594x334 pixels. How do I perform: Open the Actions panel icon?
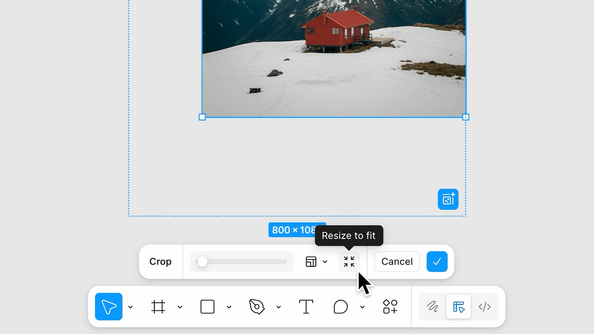(x=390, y=307)
